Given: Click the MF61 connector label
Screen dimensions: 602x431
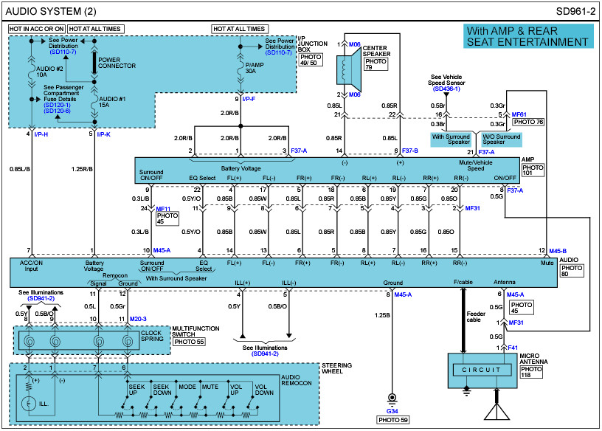Looking at the screenshot, I should [519, 114].
